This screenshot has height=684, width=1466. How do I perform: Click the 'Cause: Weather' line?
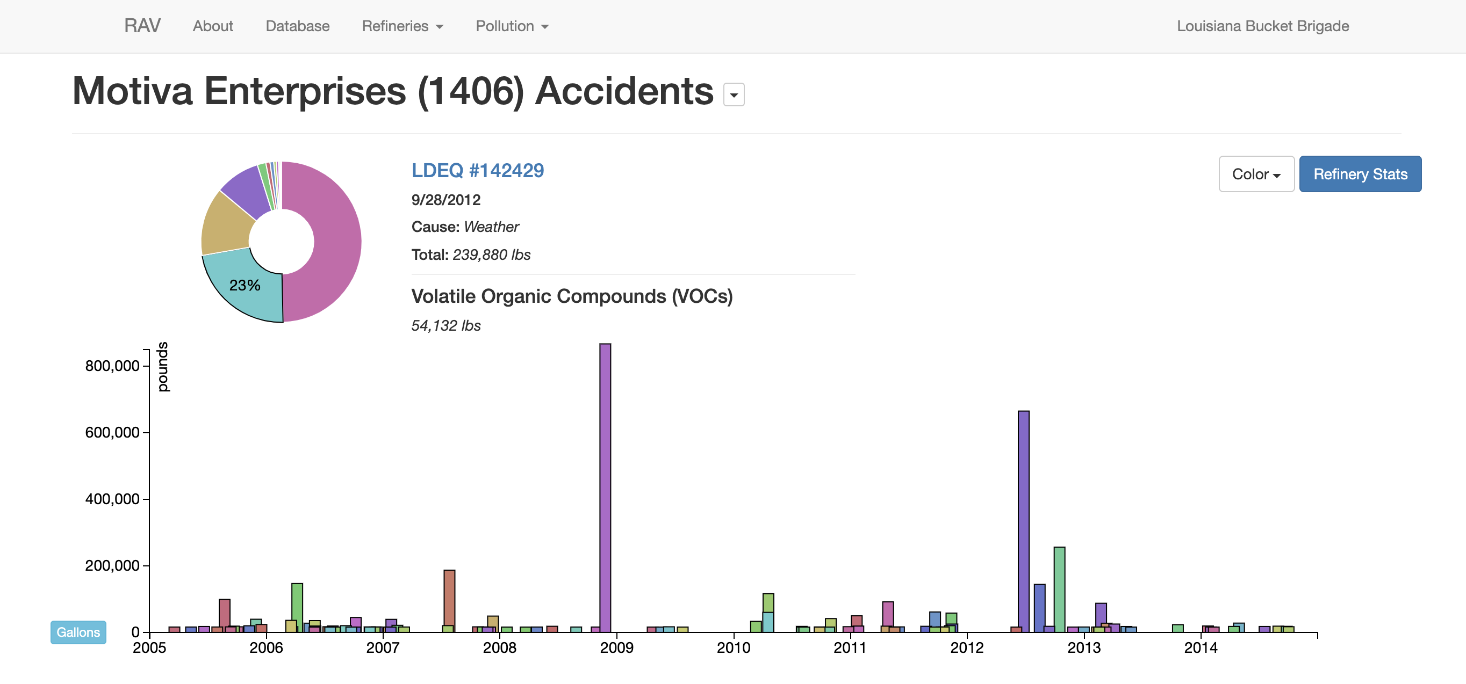point(465,227)
